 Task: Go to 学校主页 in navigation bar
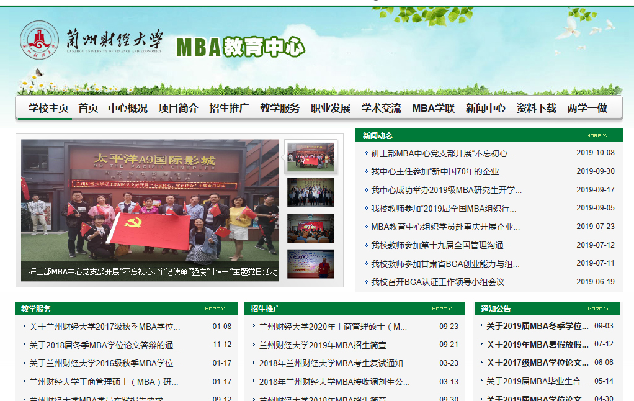[48, 108]
